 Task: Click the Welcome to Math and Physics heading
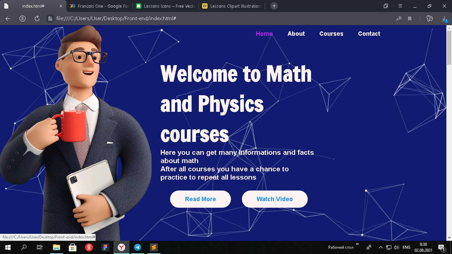tap(236, 104)
